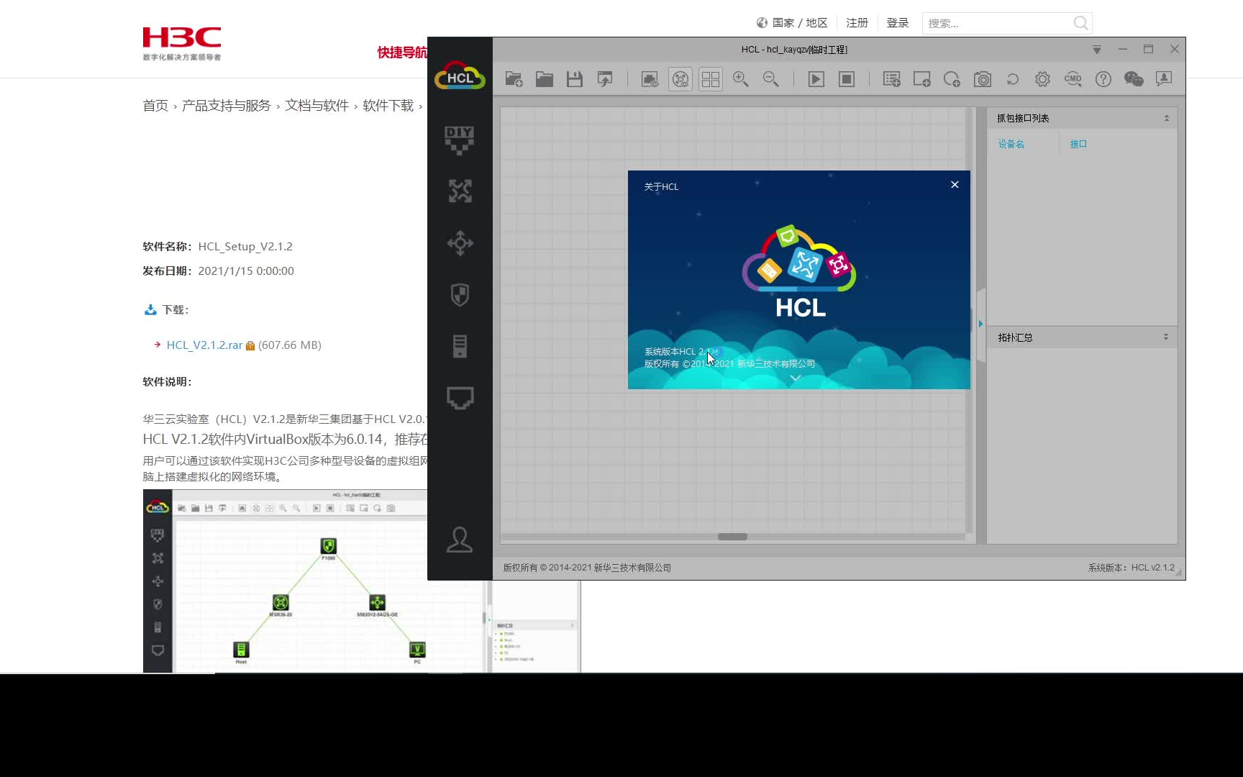Click the new project folder icon in the HCL toolbar
The height and width of the screenshot is (777, 1243).
514,79
